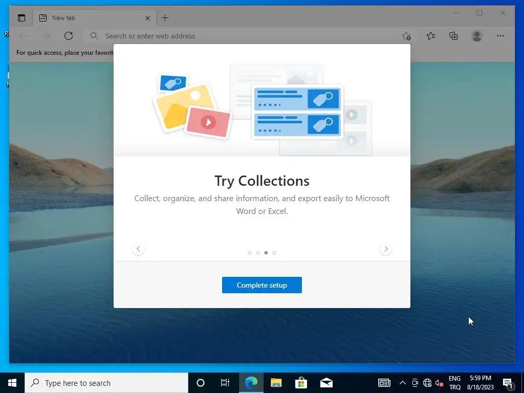Open the Windows Start menu
The width and height of the screenshot is (524, 393).
coord(12,383)
